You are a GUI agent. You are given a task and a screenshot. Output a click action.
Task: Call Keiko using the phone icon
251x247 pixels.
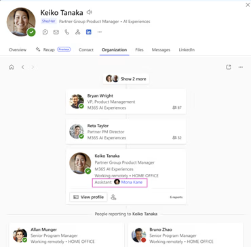coord(67,32)
